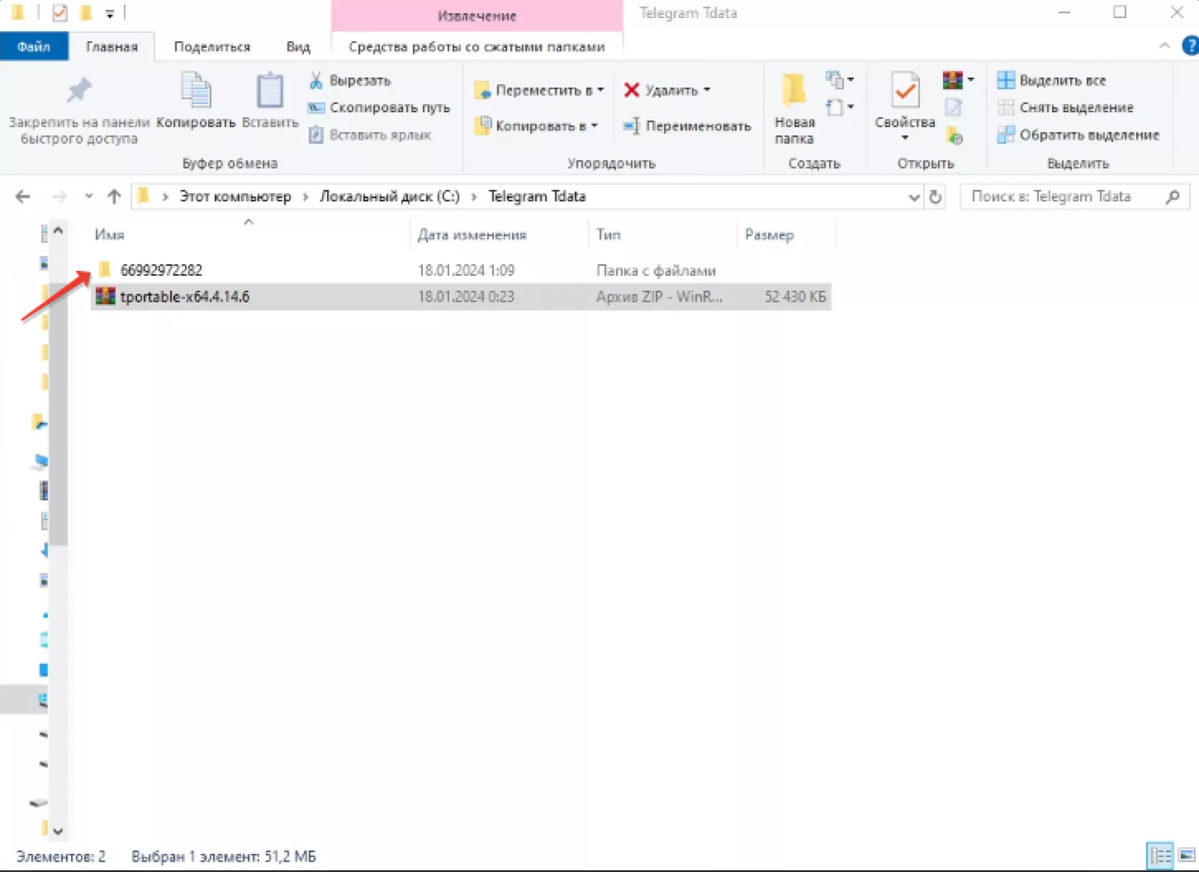
Task: Click Переименовать (Rename)
Action: [x=688, y=126]
